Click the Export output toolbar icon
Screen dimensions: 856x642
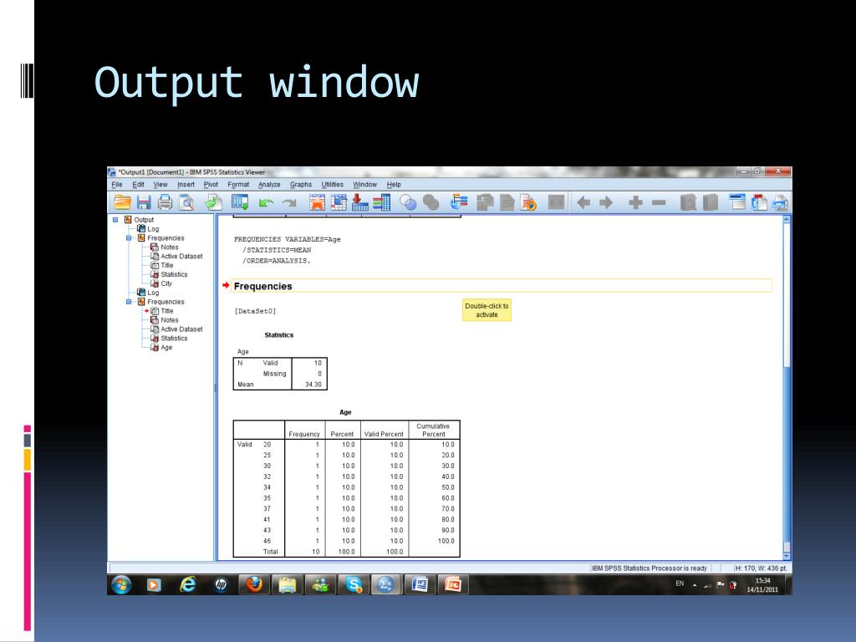click(x=213, y=202)
